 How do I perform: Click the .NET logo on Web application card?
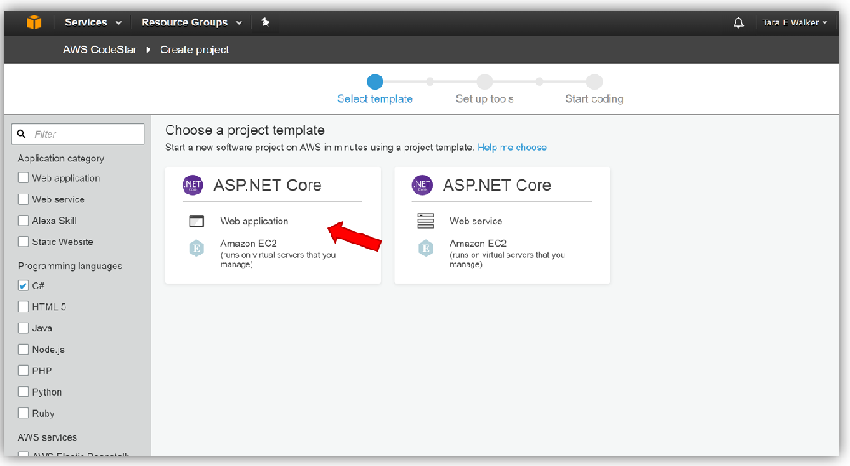192,185
